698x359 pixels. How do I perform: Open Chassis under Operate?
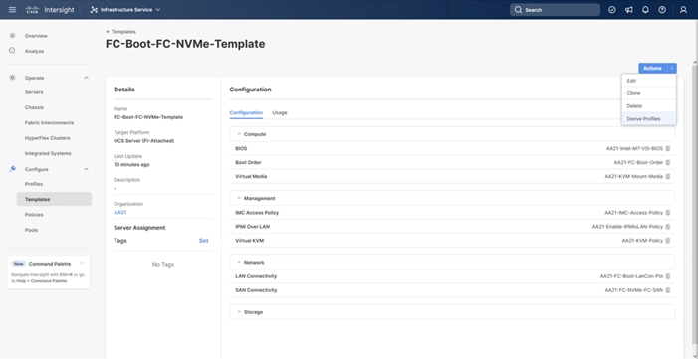(x=34, y=107)
